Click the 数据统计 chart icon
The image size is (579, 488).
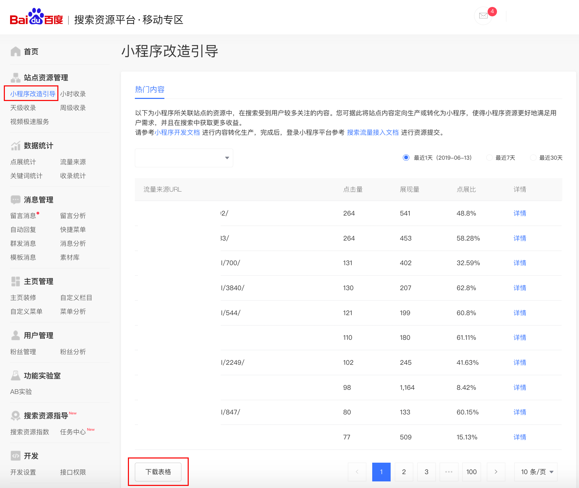pyautogui.click(x=16, y=146)
